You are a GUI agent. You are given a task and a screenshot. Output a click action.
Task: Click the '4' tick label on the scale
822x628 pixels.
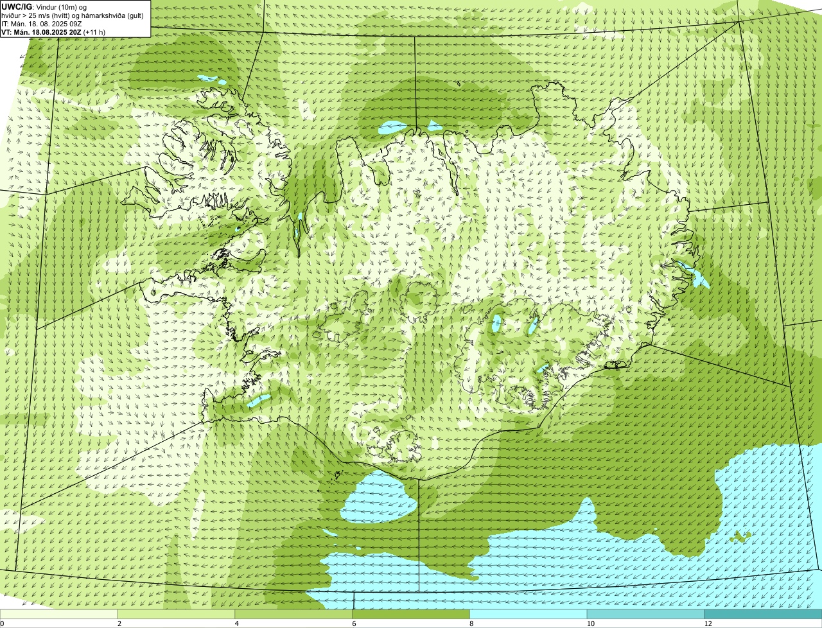237,624
